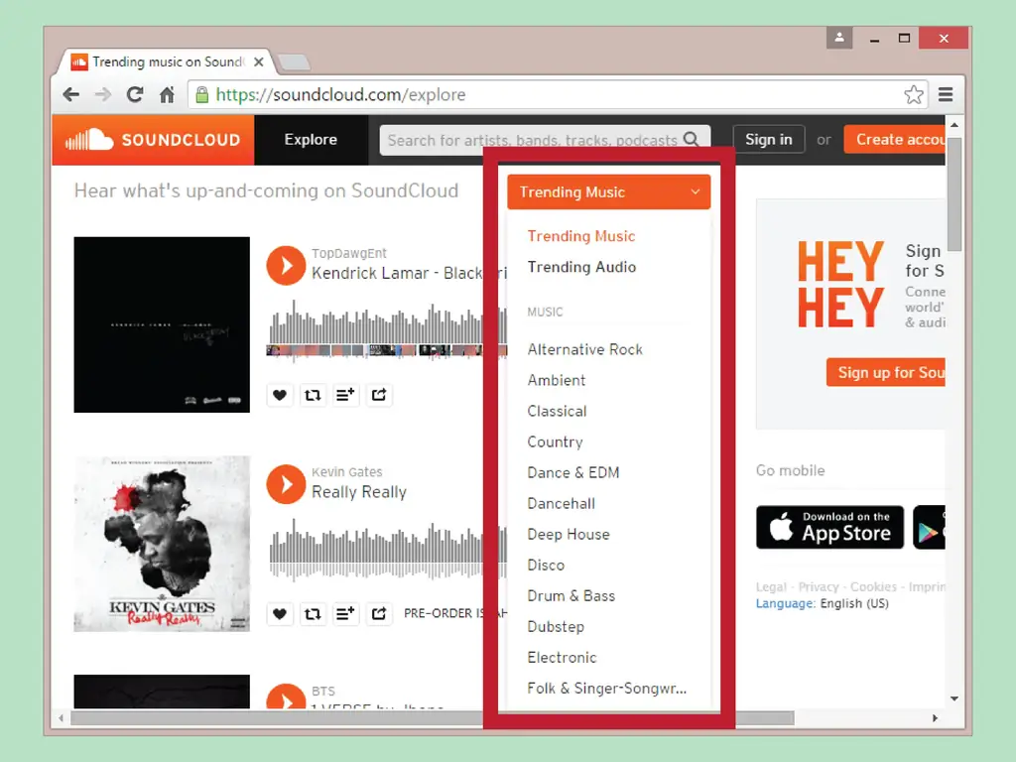
Task: Choose the Classical genre
Action: click(x=557, y=411)
